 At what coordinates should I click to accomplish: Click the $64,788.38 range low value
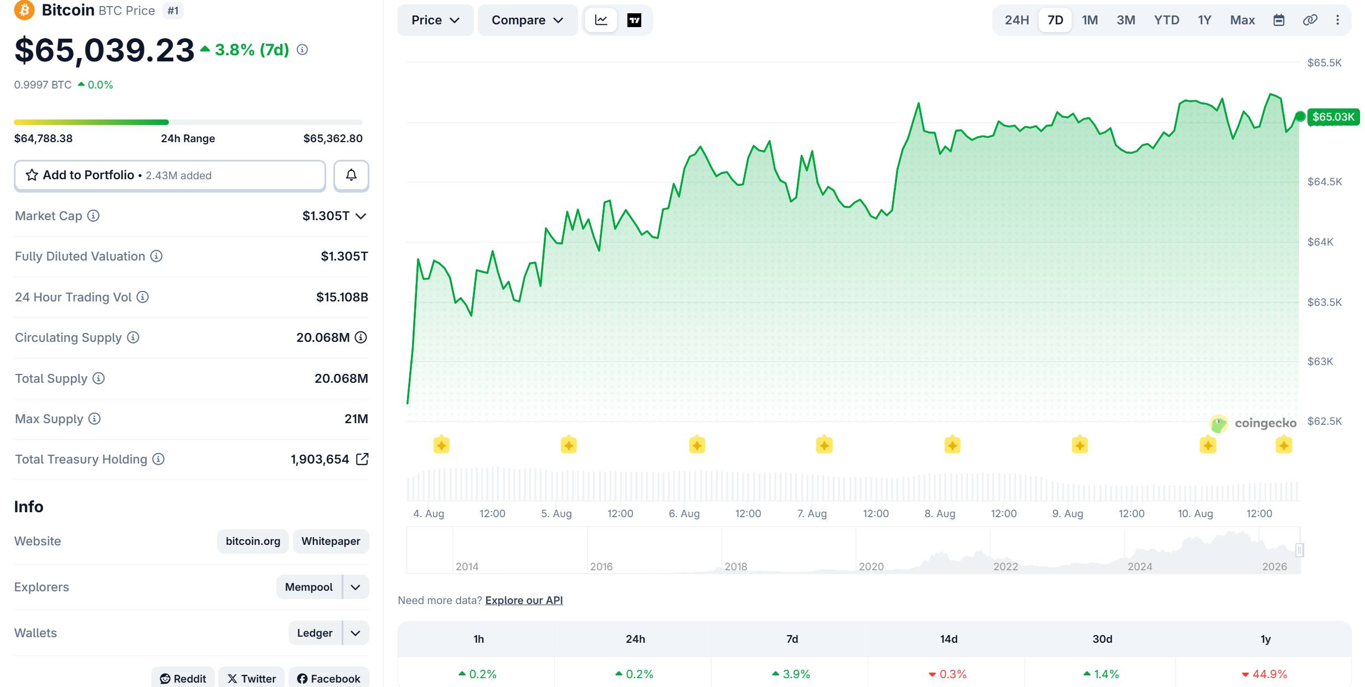coord(43,139)
